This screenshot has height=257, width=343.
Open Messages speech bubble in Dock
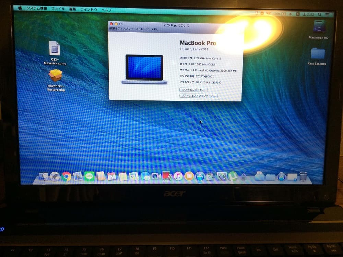145,176
